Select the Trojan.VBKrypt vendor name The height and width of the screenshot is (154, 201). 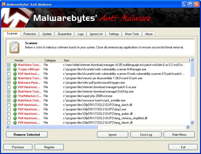click(x=29, y=69)
